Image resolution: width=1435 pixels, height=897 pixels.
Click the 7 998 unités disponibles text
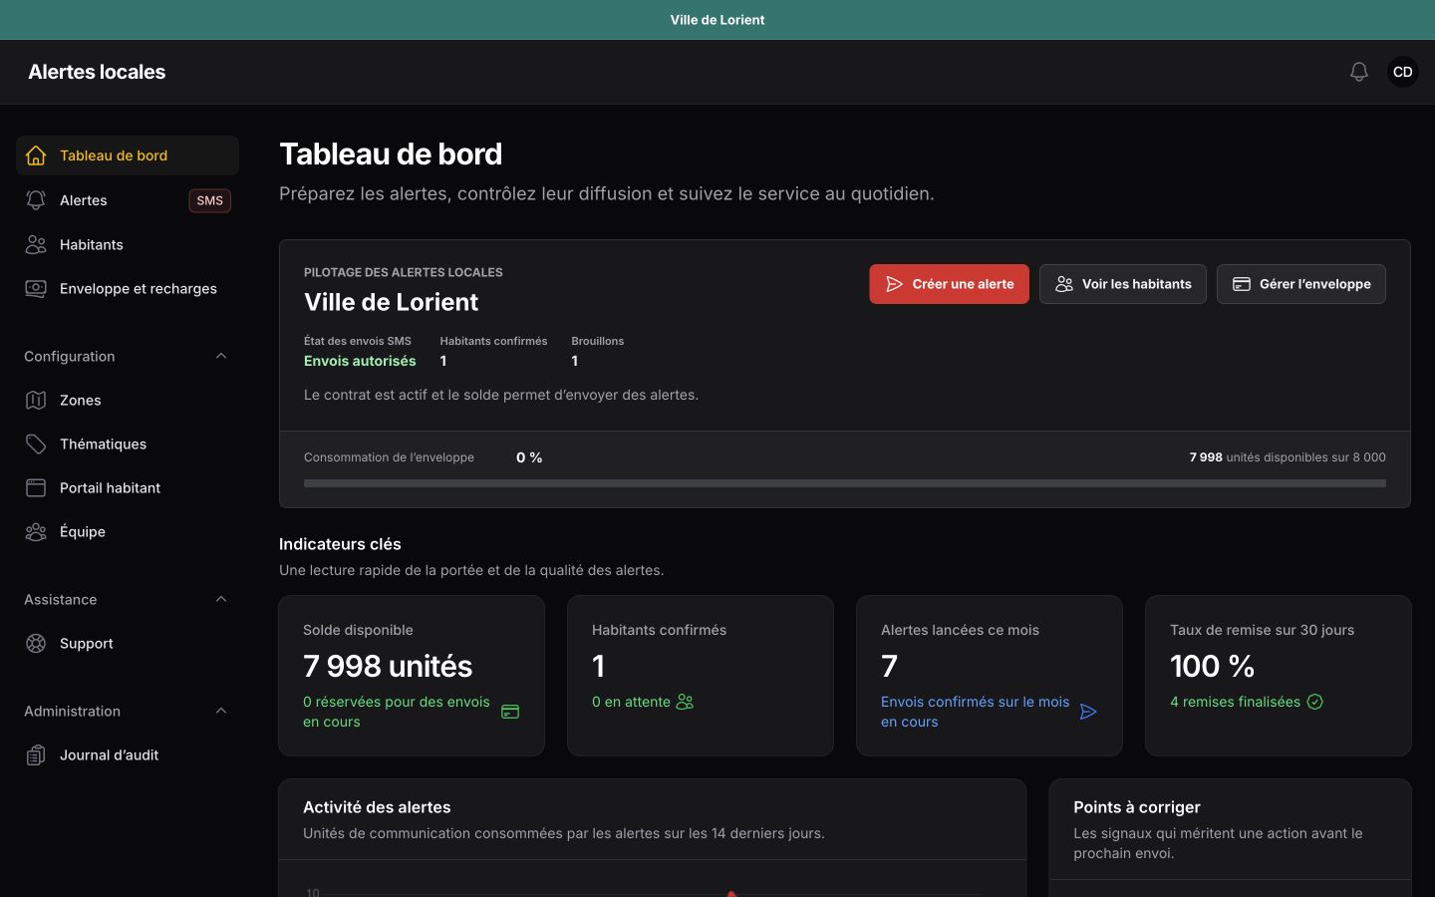[1288, 457]
